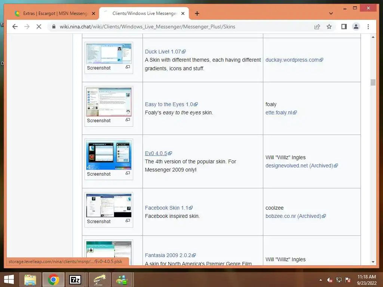The height and width of the screenshot is (287, 383).
Task: Open the taskbar clock showing 11:18 AM
Action: (367, 280)
